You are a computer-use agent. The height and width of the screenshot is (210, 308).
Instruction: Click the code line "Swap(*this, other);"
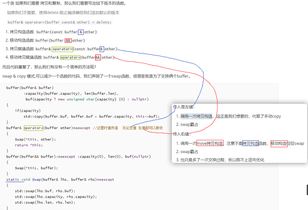35,139
